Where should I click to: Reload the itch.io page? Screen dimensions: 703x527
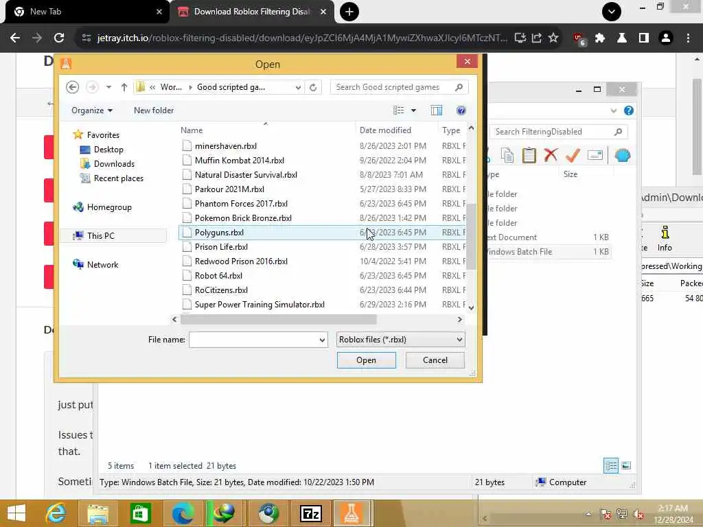tap(59, 38)
